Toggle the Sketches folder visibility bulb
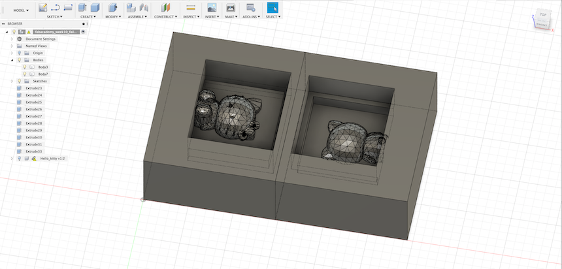Image resolution: width=562 pixels, height=269 pixels. click(x=20, y=82)
